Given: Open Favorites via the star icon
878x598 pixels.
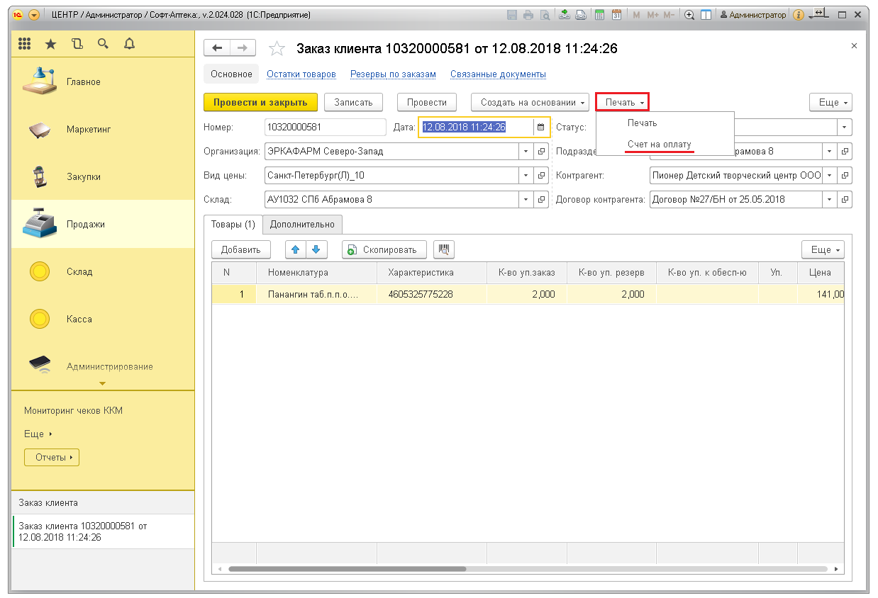Looking at the screenshot, I should (50, 44).
